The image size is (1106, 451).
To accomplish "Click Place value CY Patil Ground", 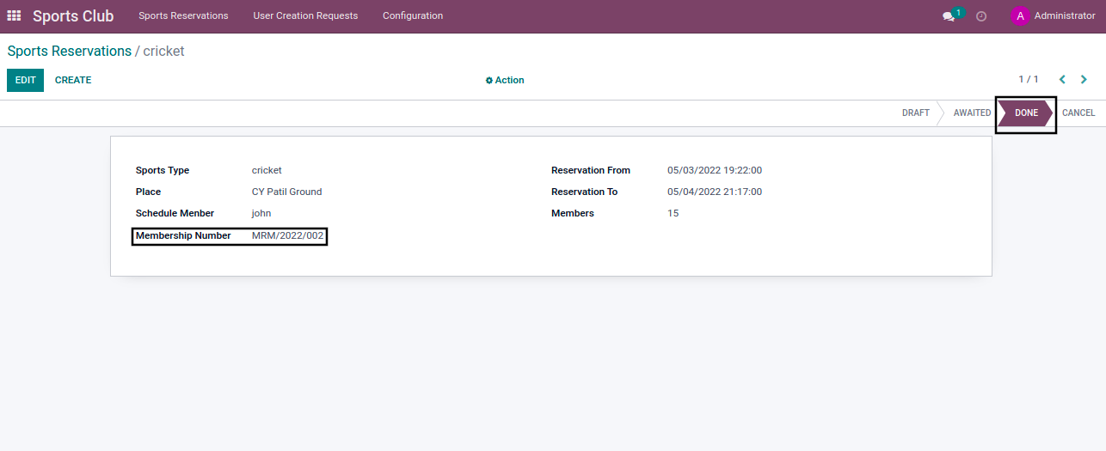I will (x=287, y=192).
